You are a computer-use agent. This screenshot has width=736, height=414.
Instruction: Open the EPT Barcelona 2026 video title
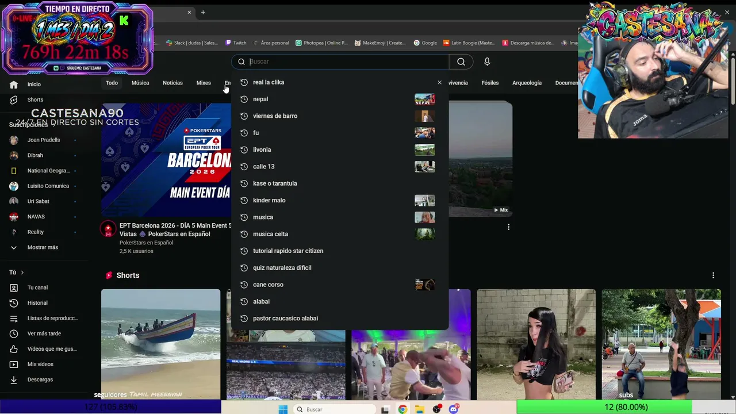[x=175, y=230]
